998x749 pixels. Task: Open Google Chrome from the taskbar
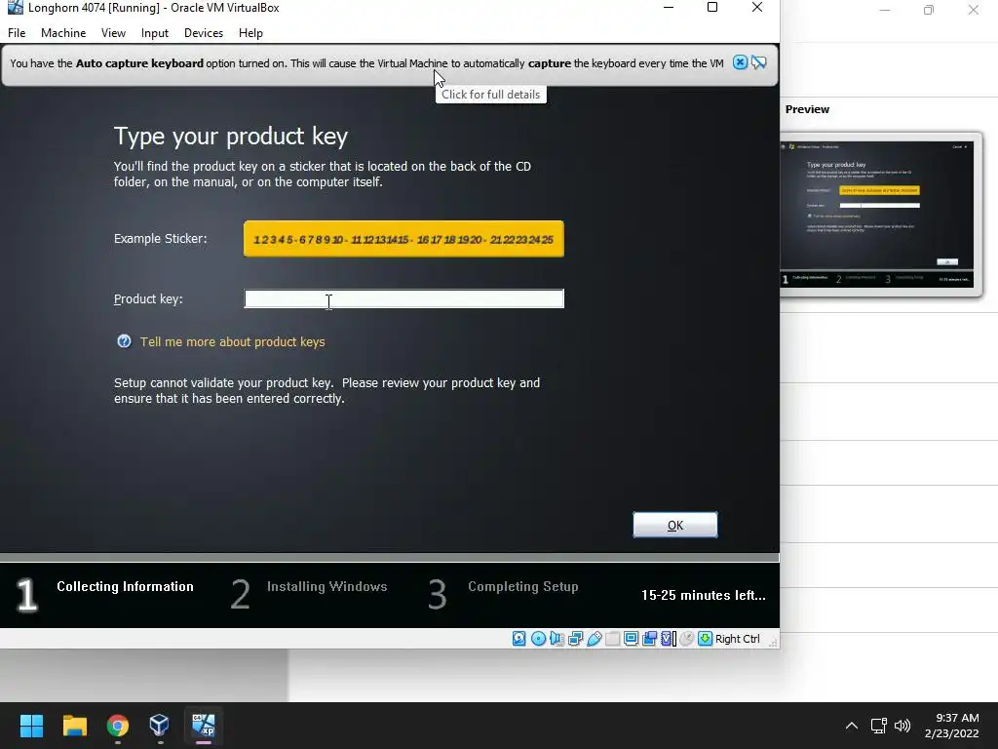(118, 726)
